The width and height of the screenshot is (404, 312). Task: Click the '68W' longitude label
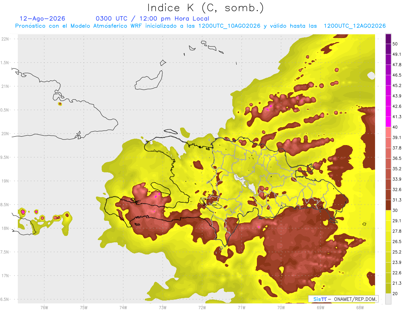click(x=360, y=307)
